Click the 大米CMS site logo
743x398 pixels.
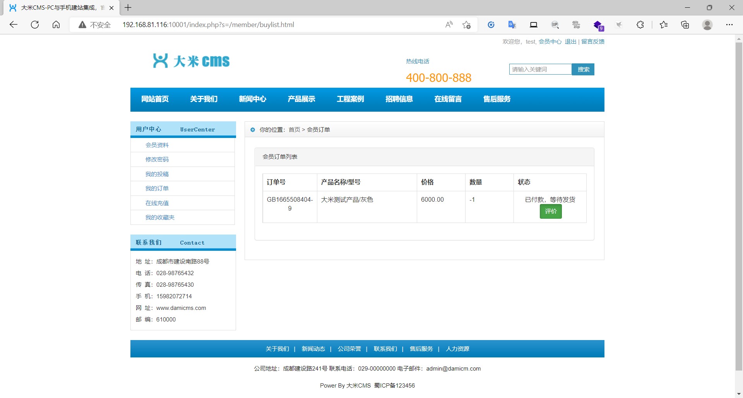tap(191, 61)
